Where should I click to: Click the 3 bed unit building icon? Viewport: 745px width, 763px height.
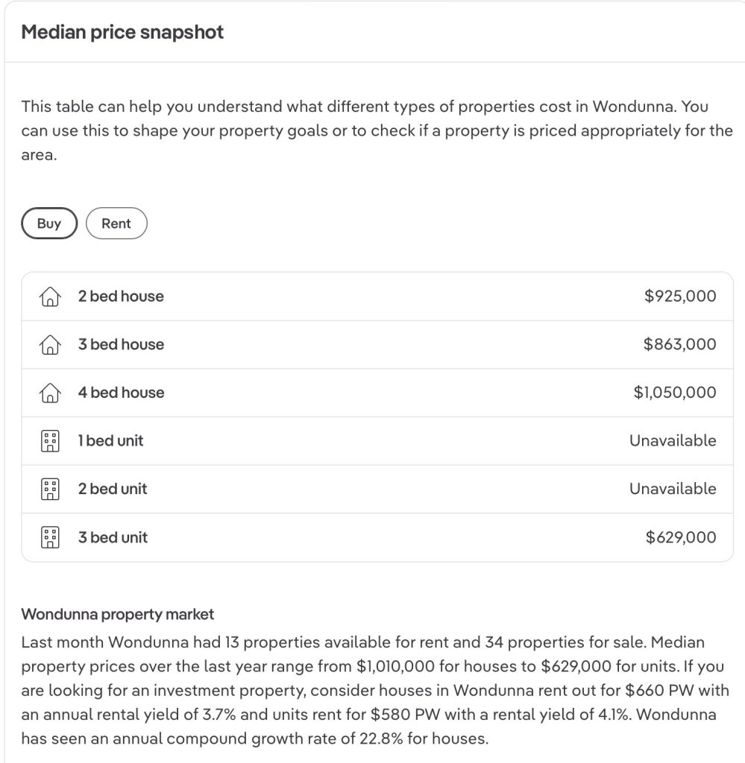click(x=50, y=537)
